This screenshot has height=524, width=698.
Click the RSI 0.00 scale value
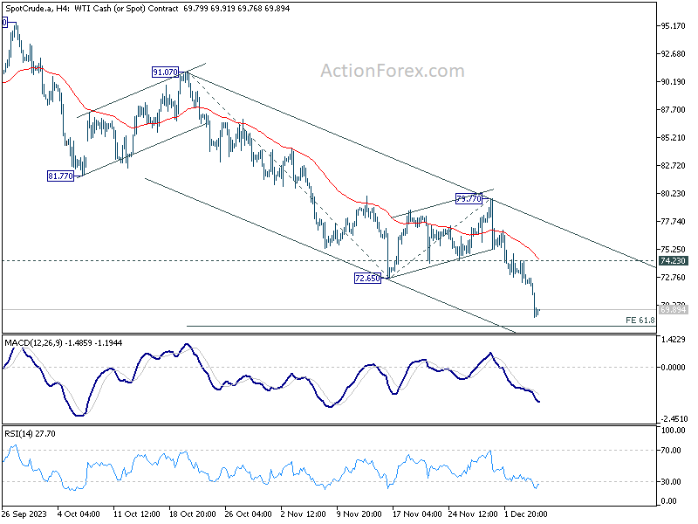pos(669,501)
